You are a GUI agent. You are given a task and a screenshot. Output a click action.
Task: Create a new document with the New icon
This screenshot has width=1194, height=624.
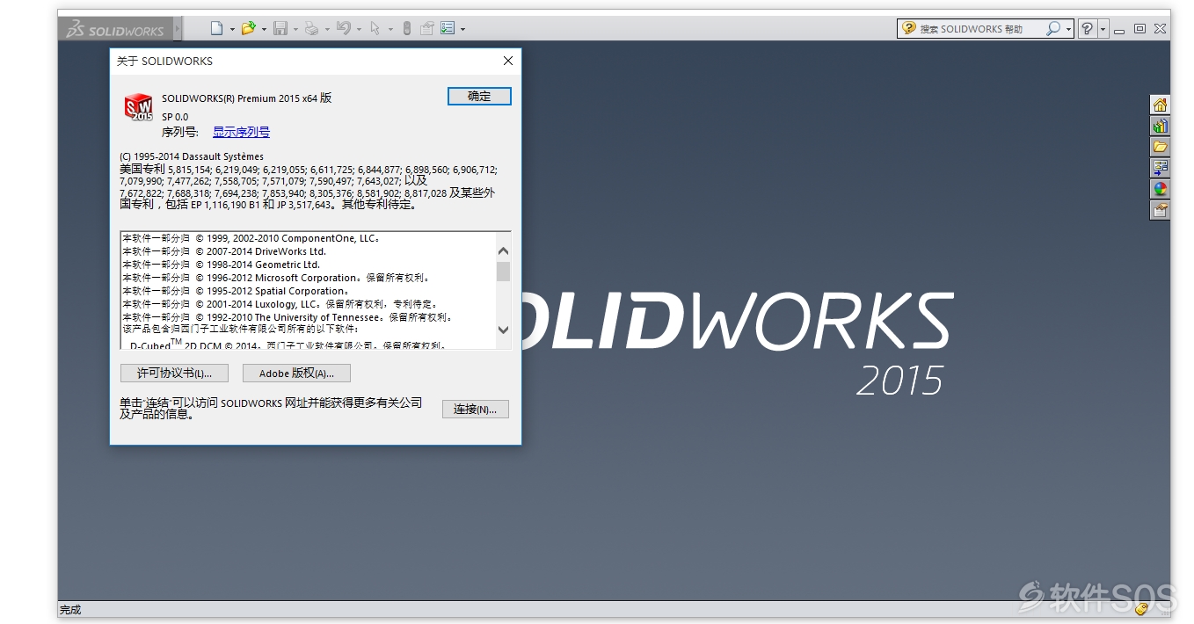click(x=217, y=29)
